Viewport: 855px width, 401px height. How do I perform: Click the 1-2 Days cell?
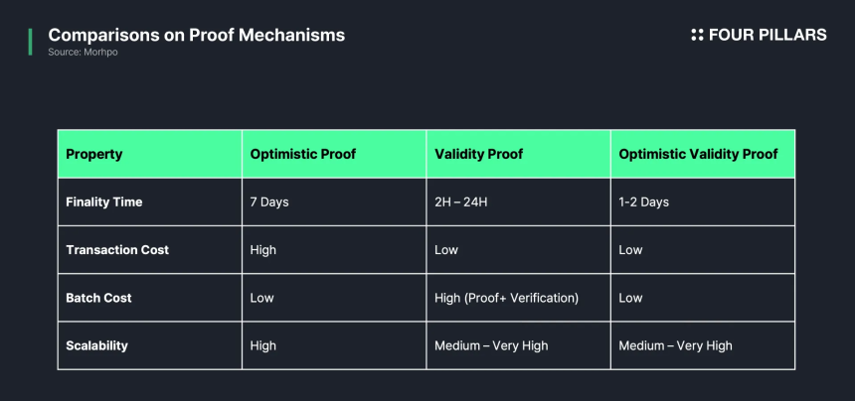pos(703,201)
